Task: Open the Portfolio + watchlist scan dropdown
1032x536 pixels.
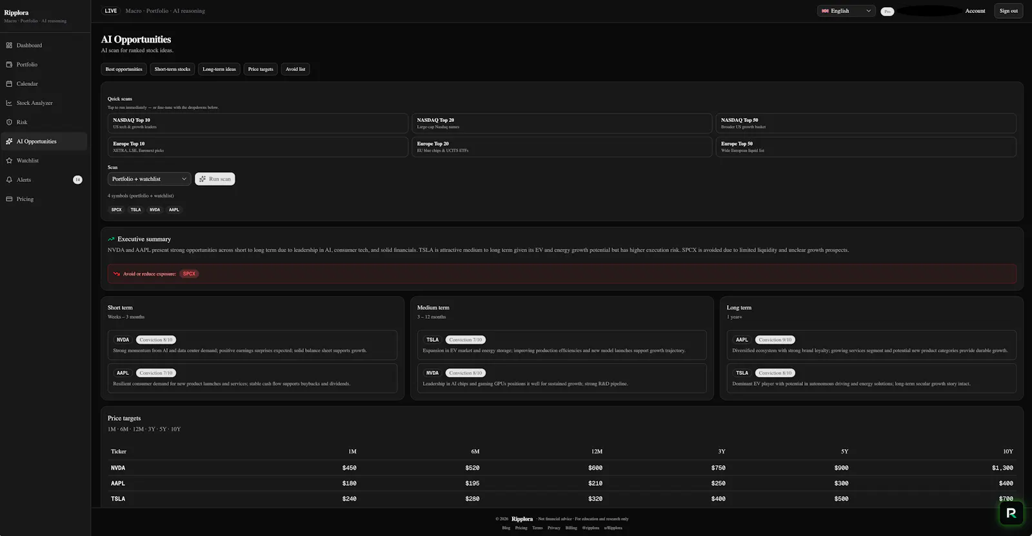Action: point(149,179)
